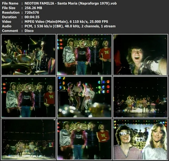Click the 'File Size' label
Viewport: 169px width, 161px height.
point(9,8)
